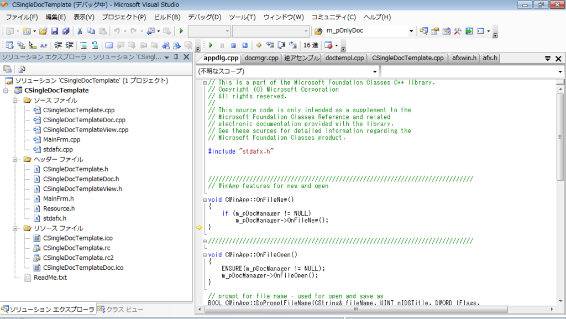Click the Display Object Member List icon

[x=10, y=45]
